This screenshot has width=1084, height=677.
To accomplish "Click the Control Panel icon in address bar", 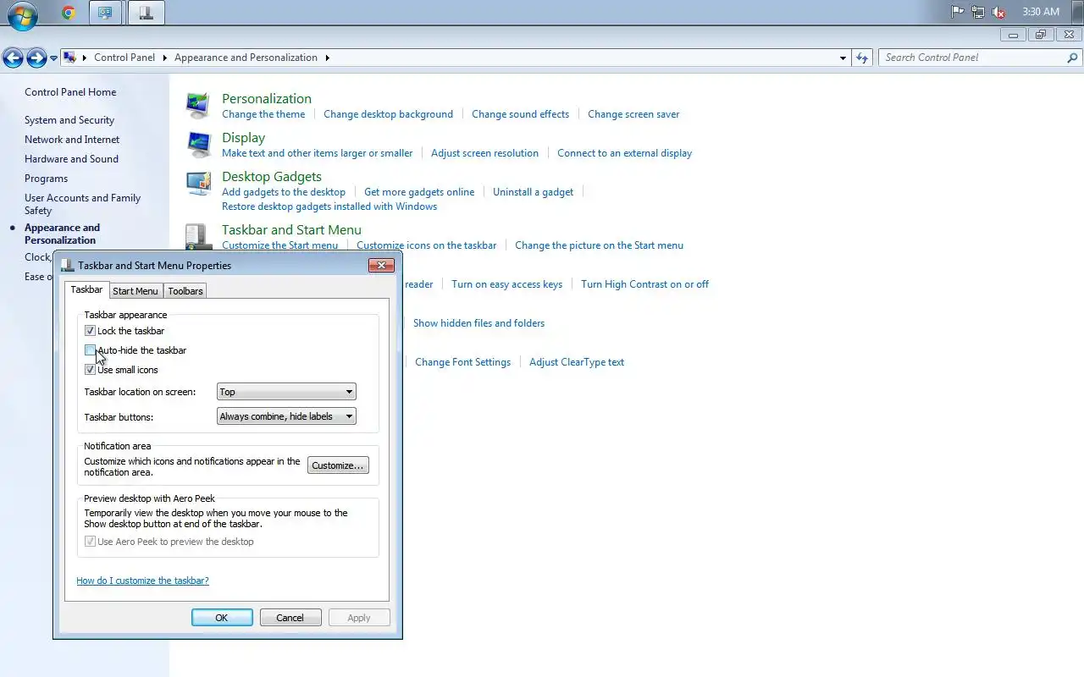I will 71,58.
